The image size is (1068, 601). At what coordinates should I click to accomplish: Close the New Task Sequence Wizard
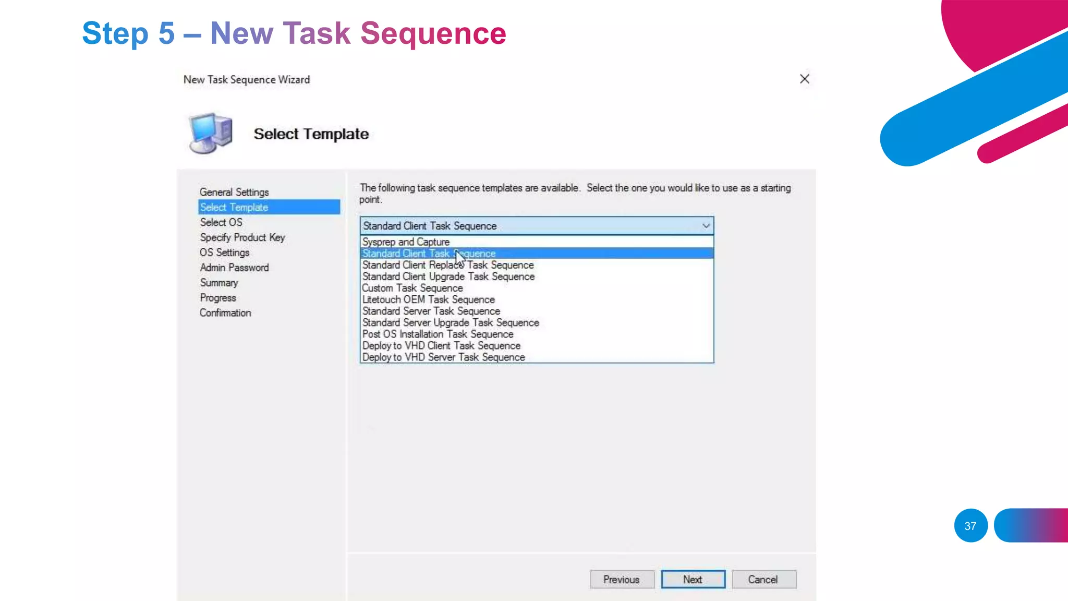805,79
